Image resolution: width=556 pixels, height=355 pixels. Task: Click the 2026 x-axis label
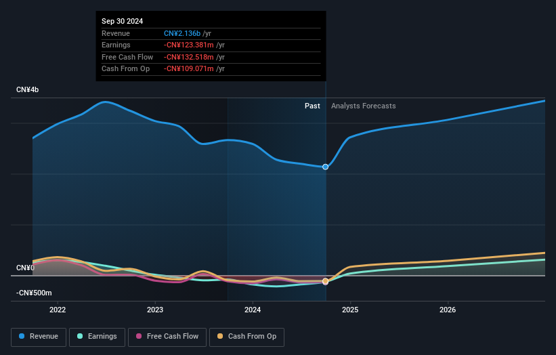coord(448,310)
